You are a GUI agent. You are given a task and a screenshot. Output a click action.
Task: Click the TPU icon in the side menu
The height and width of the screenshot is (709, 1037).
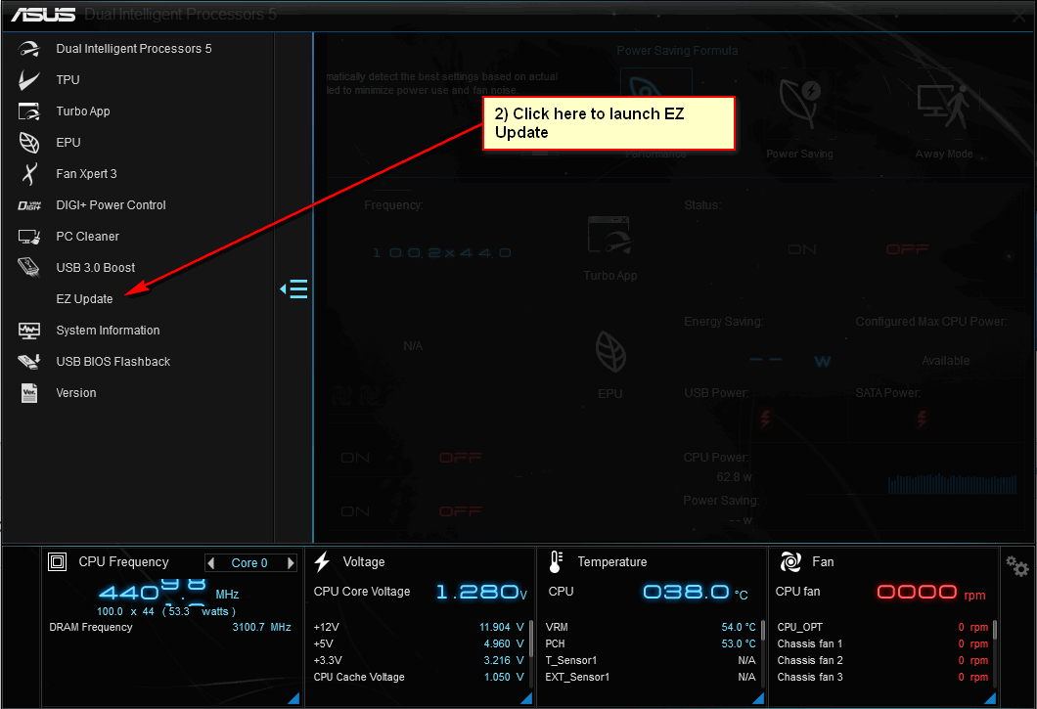coord(28,80)
